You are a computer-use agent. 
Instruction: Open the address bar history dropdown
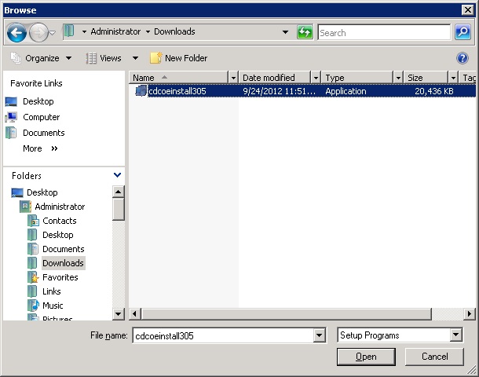coord(285,31)
